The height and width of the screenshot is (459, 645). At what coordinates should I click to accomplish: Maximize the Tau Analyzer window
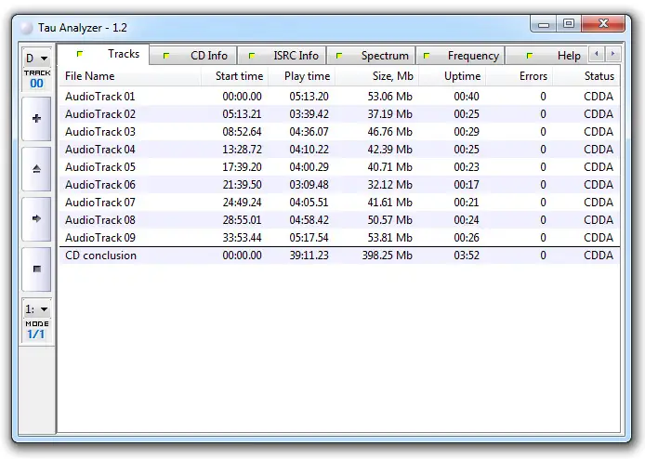click(x=569, y=23)
